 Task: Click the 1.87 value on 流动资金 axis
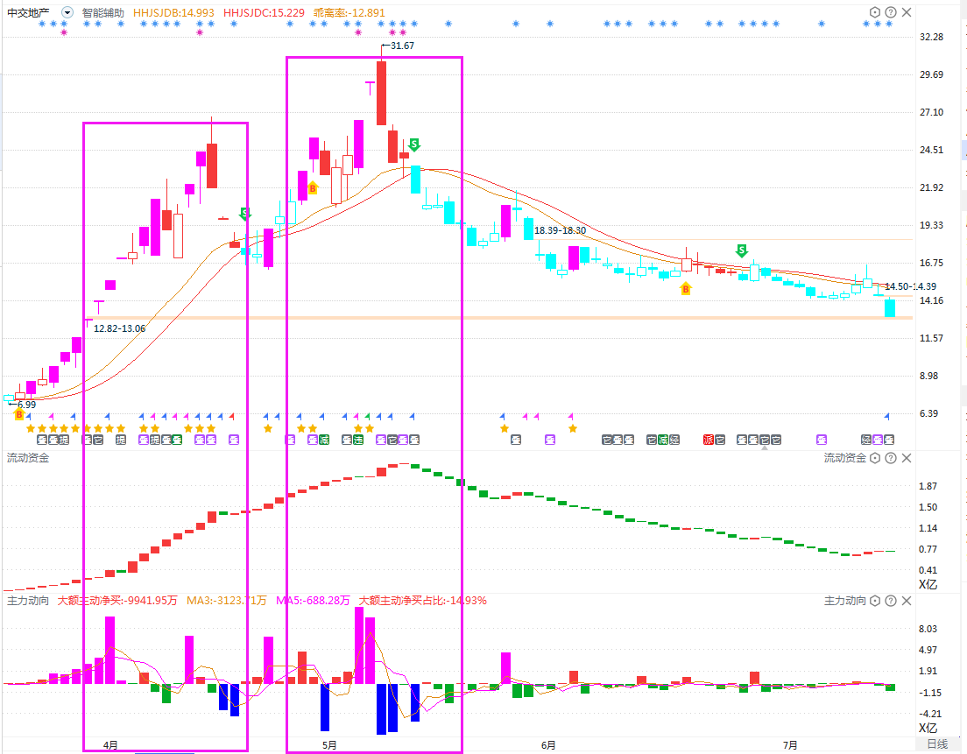[x=928, y=486]
